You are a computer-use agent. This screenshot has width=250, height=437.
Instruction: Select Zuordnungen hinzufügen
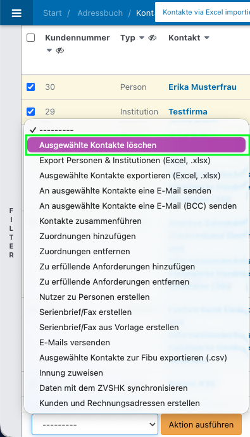pyautogui.click(x=136, y=237)
